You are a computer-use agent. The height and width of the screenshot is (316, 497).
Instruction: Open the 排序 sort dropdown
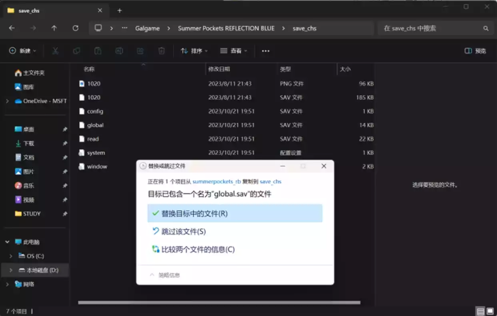194,51
